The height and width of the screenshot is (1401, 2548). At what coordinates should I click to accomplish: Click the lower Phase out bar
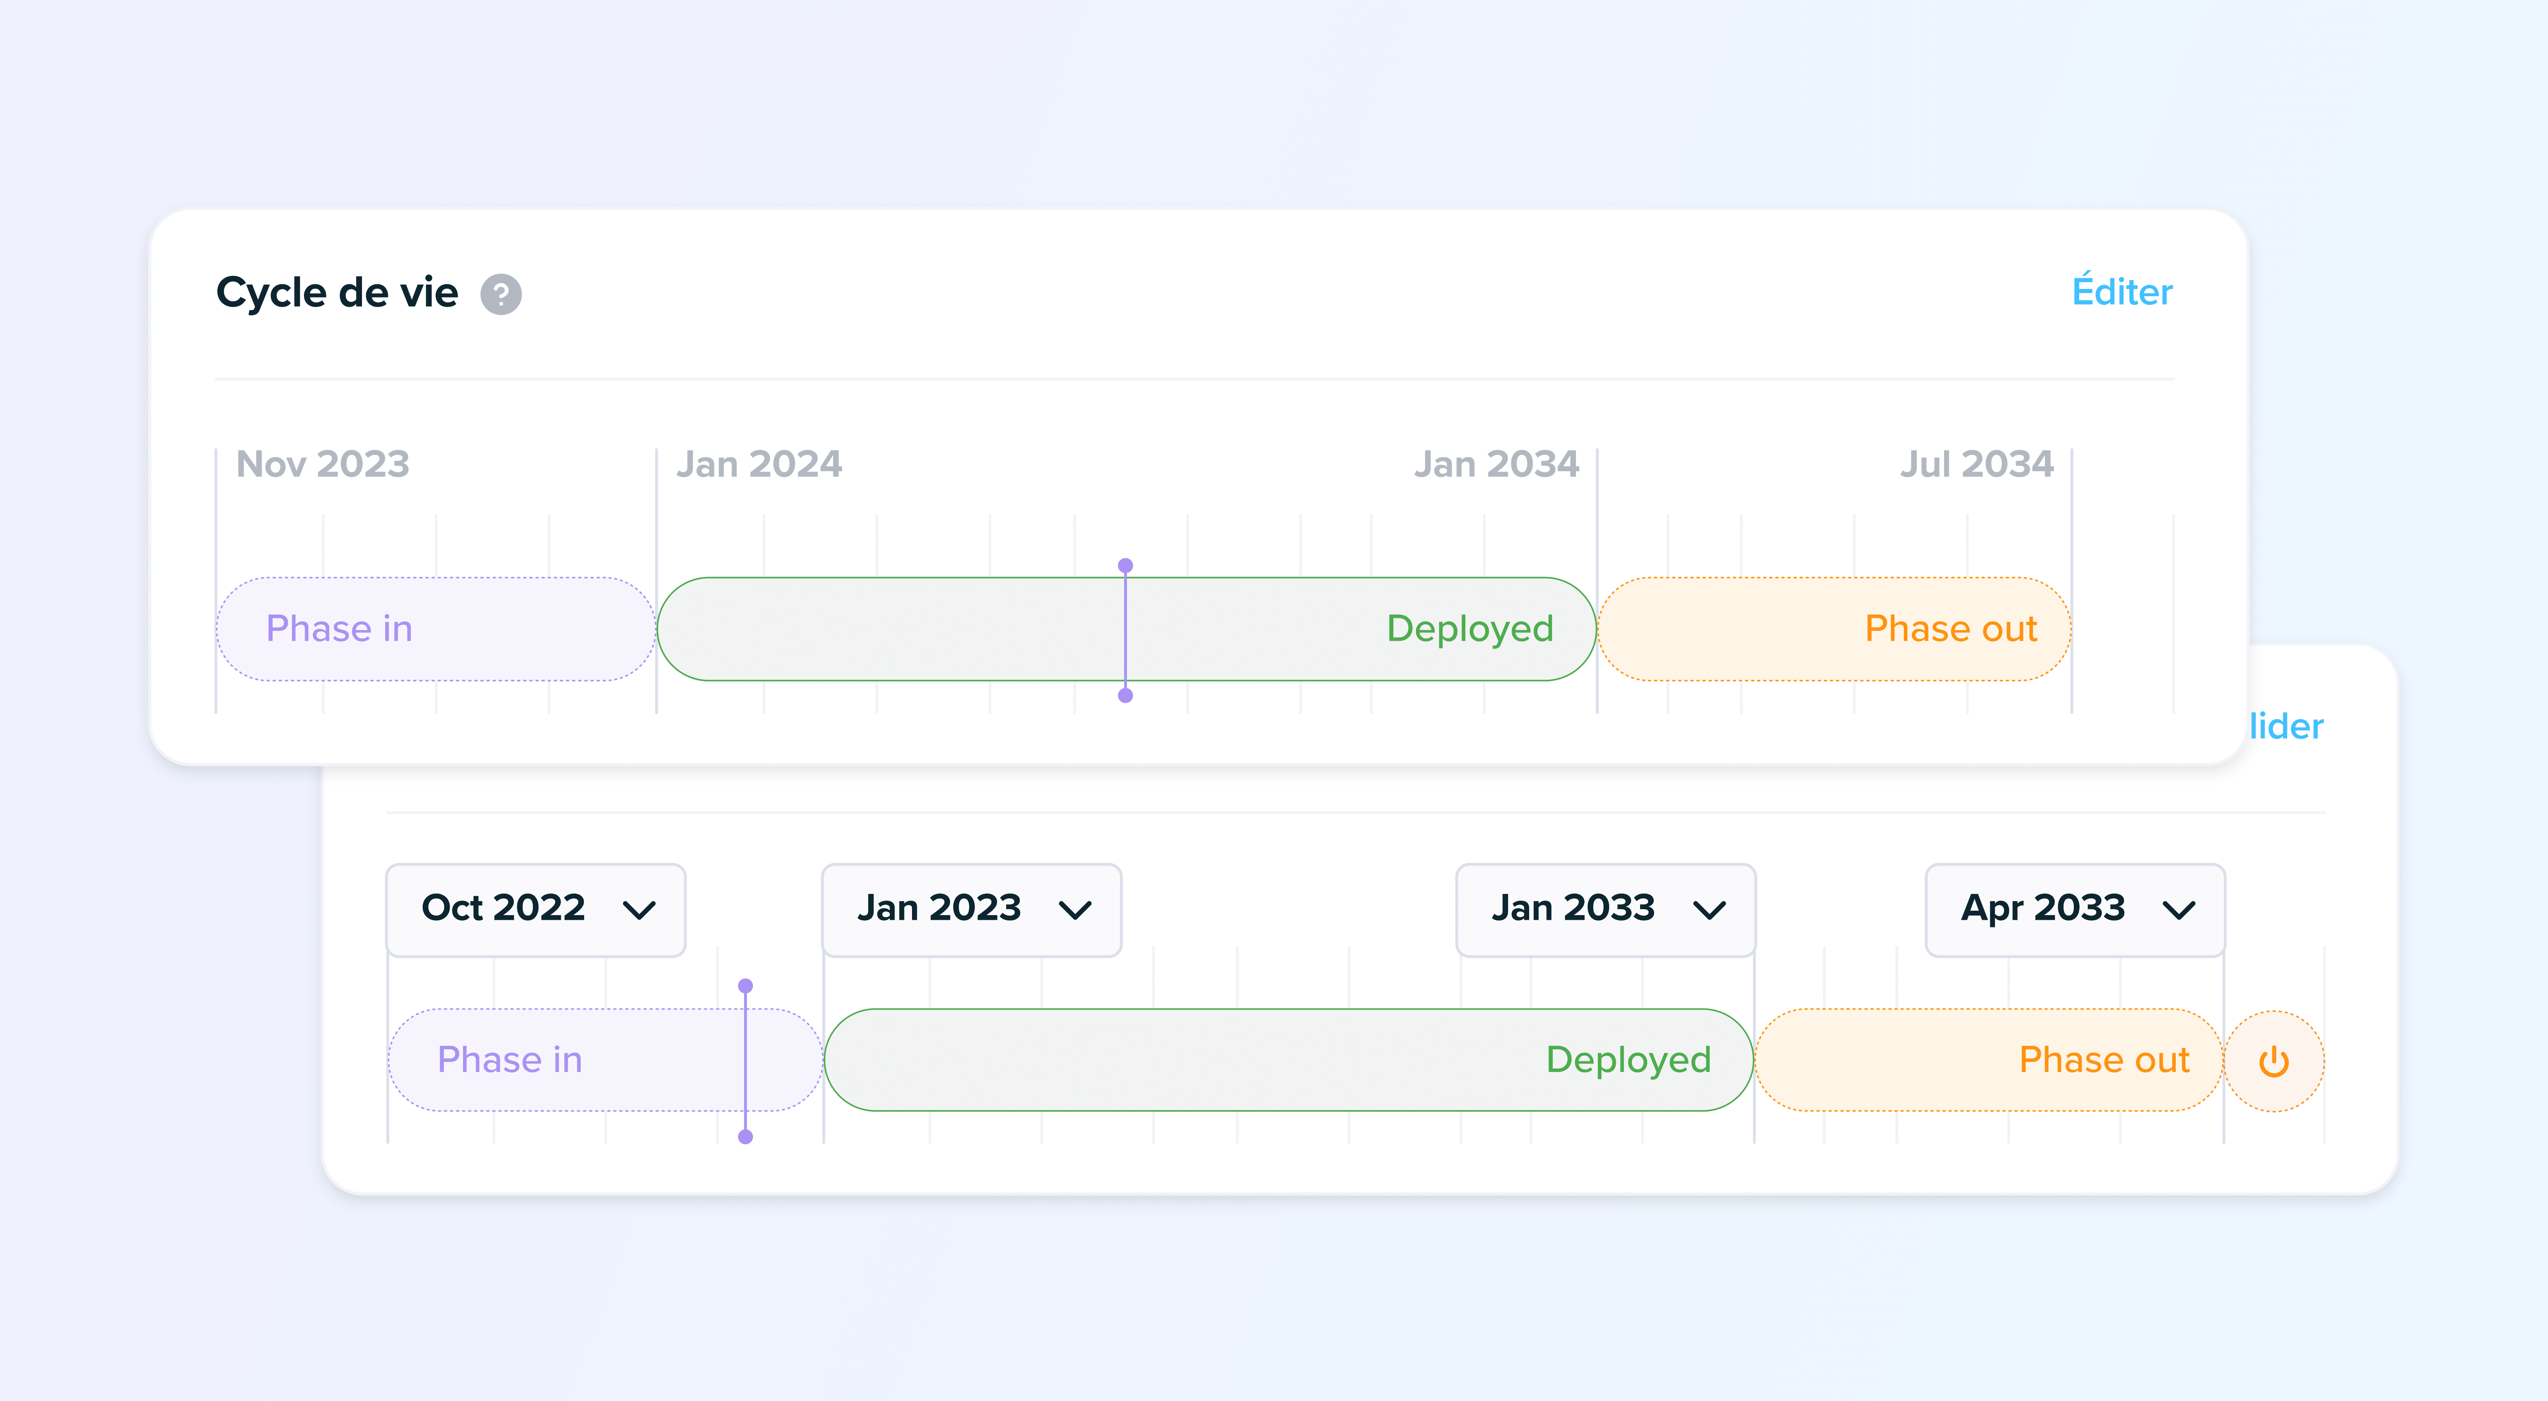pos(1988,1060)
